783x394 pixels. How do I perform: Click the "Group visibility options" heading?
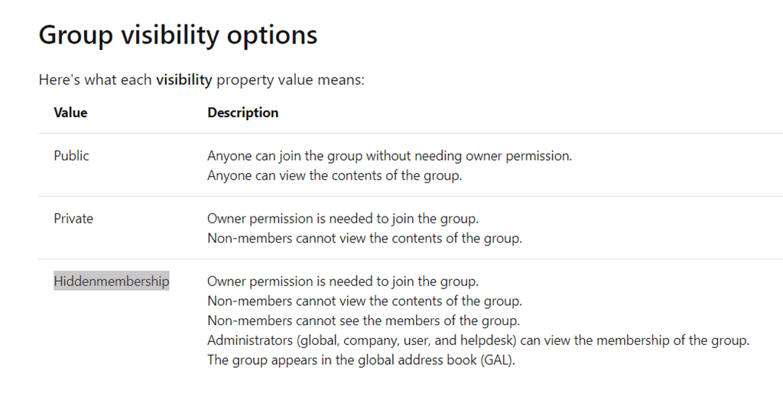(x=177, y=35)
